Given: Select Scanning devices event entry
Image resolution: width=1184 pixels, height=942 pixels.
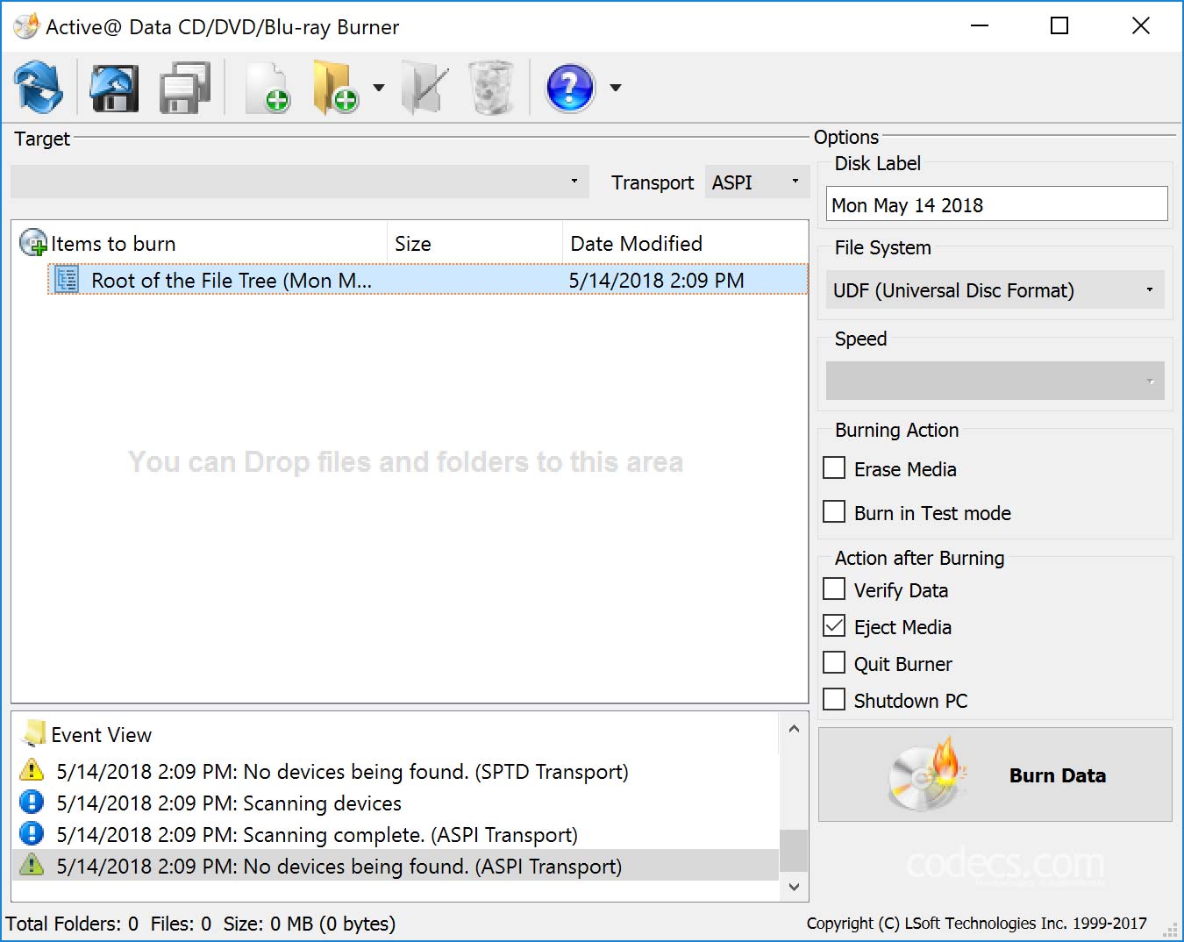Looking at the screenshot, I should pos(396,803).
